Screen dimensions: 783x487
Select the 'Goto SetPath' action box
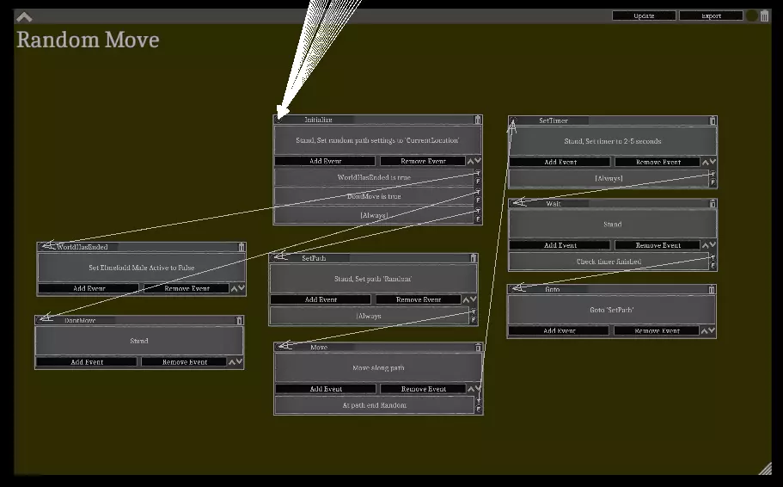[x=612, y=310]
